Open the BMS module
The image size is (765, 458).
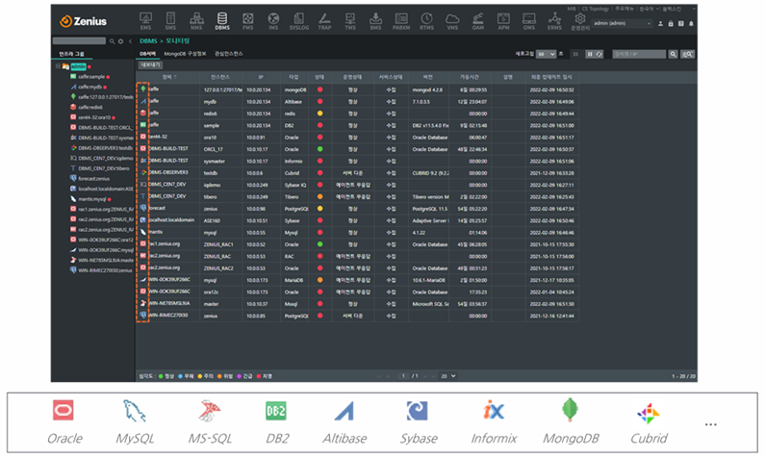375,21
